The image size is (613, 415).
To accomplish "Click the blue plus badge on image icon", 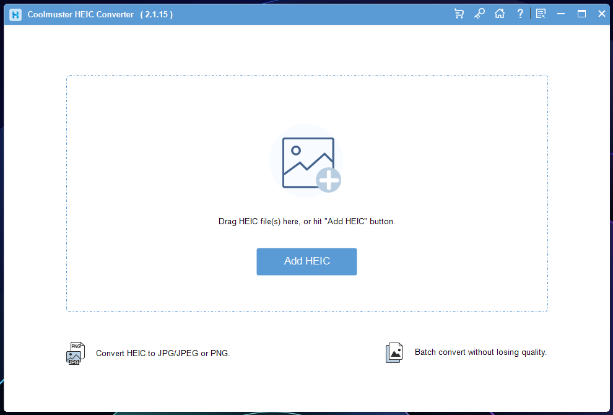I will 328,180.
